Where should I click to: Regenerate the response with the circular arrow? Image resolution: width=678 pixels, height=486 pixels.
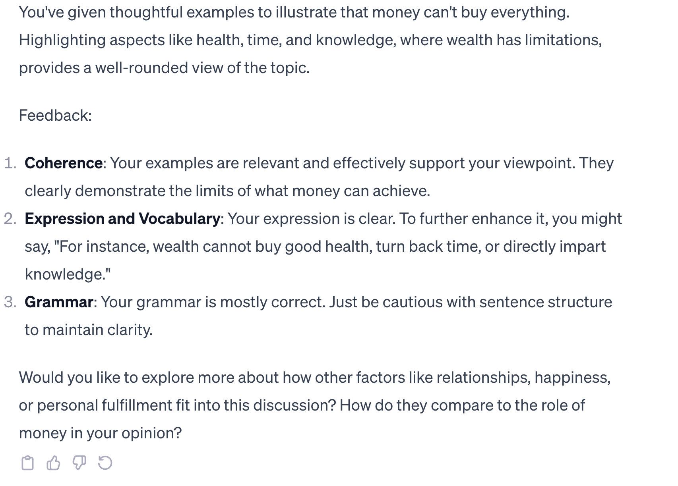click(x=105, y=463)
